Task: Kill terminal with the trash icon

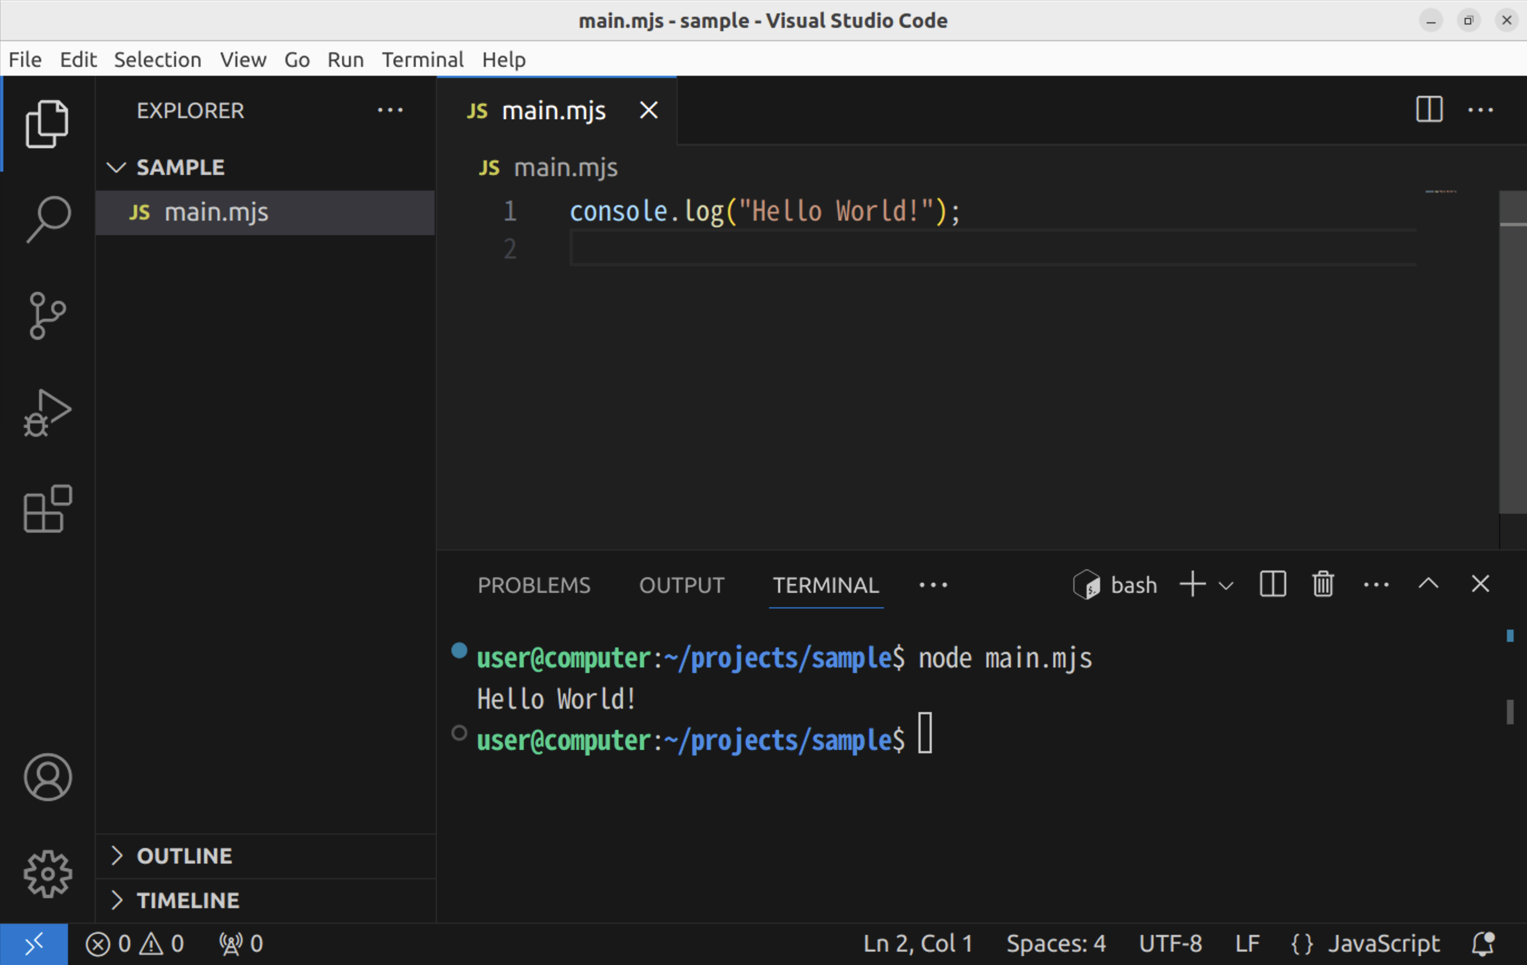Action: pos(1323,584)
